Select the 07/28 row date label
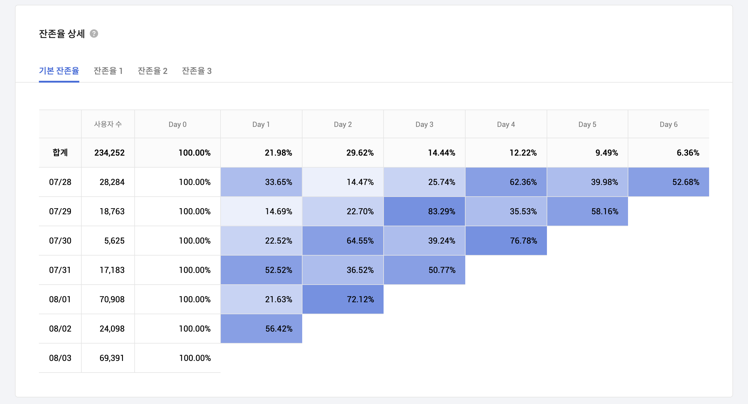This screenshot has height=404, width=748. point(60,182)
